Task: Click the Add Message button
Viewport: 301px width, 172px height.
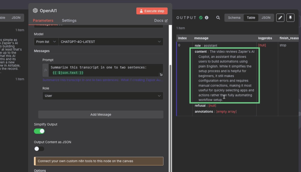Action: [x=101, y=114]
